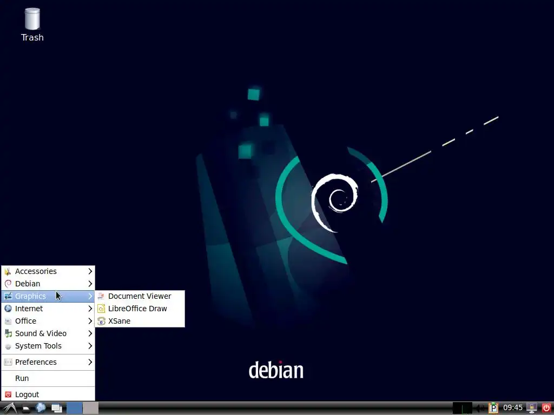
Task: Open the clipboard manager tray icon
Action: tap(493, 409)
